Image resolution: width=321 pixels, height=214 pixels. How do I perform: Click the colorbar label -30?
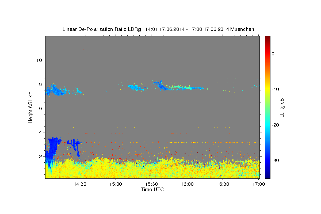pyautogui.click(x=276, y=160)
